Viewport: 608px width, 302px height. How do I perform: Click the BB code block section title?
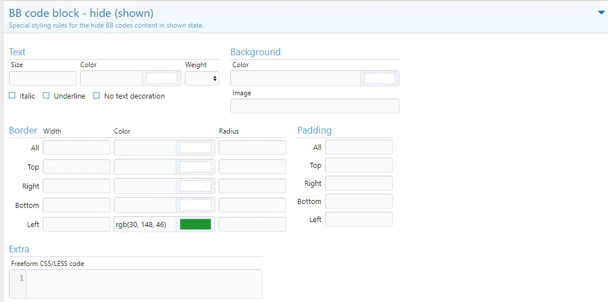coord(81,13)
